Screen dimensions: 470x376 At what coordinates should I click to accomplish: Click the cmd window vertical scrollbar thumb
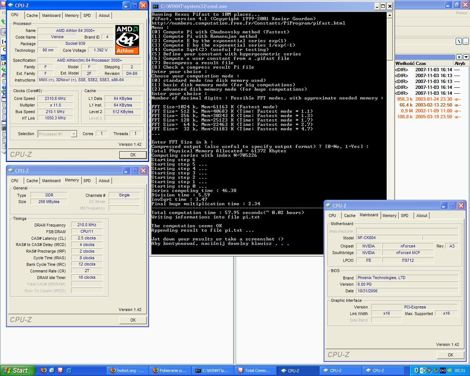(390, 39)
